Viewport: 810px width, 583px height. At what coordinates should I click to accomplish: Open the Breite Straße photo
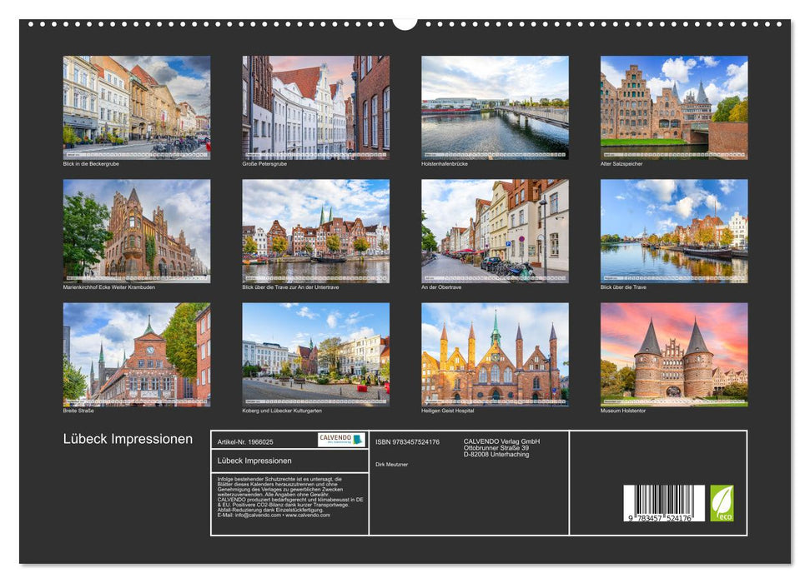tap(137, 354)
